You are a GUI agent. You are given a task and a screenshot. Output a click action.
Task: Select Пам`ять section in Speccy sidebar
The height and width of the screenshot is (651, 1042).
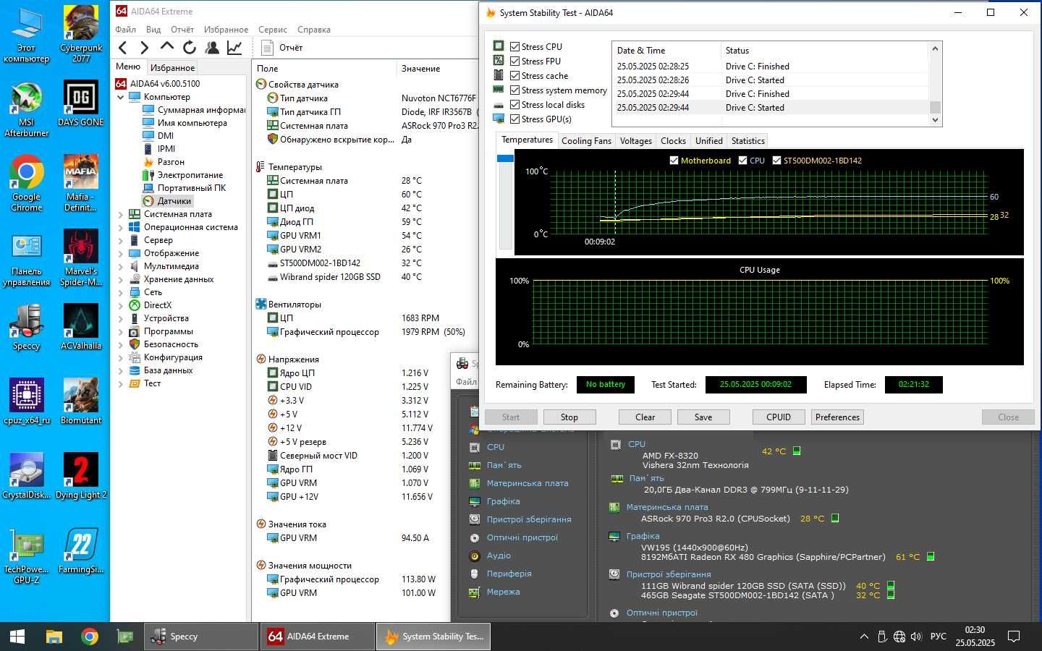point(504,465)
